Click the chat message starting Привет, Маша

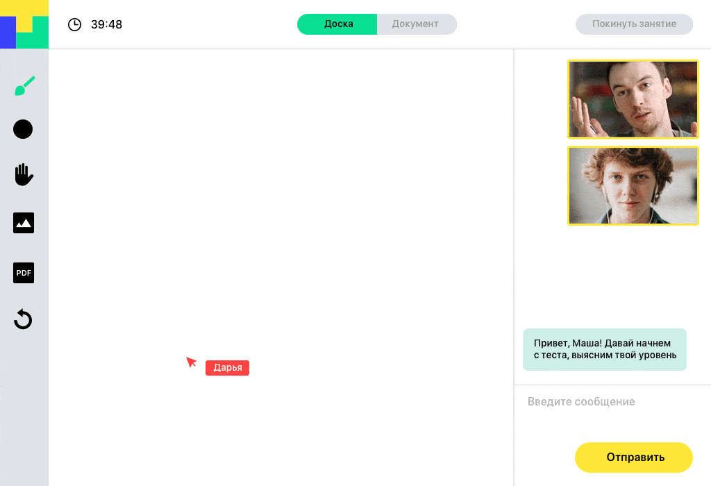605,349
